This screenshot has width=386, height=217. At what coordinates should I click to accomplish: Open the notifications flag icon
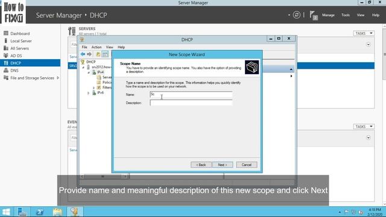(314, 15)
